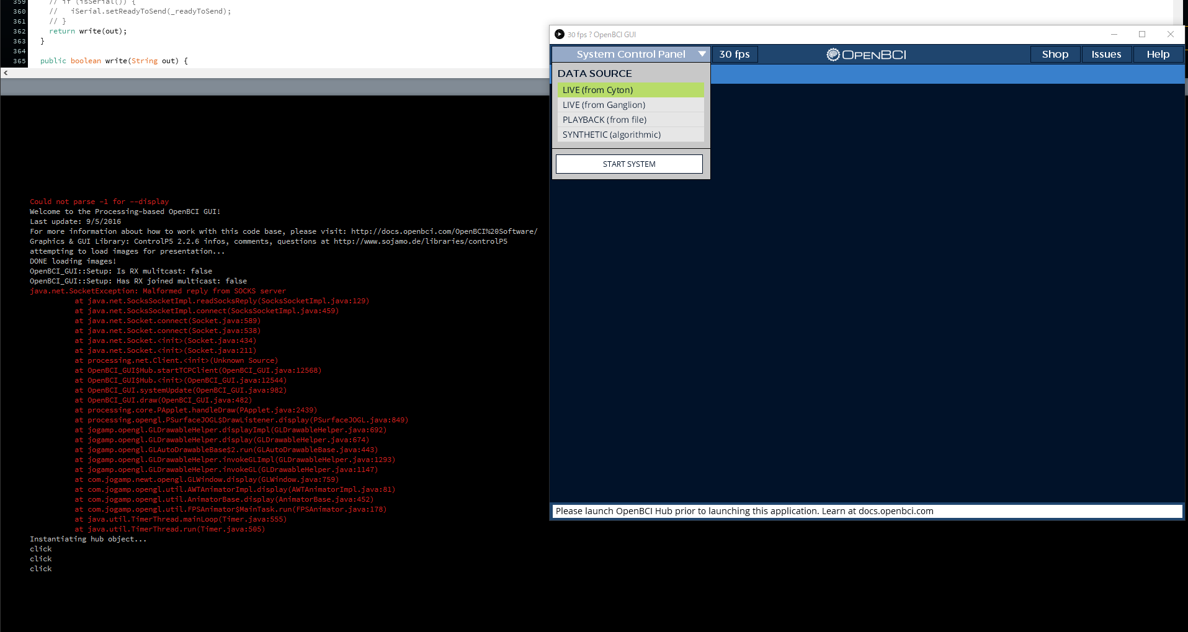Open the Help section
The width and height of the screenshot is (1188, 632).
click(1157, 54)
